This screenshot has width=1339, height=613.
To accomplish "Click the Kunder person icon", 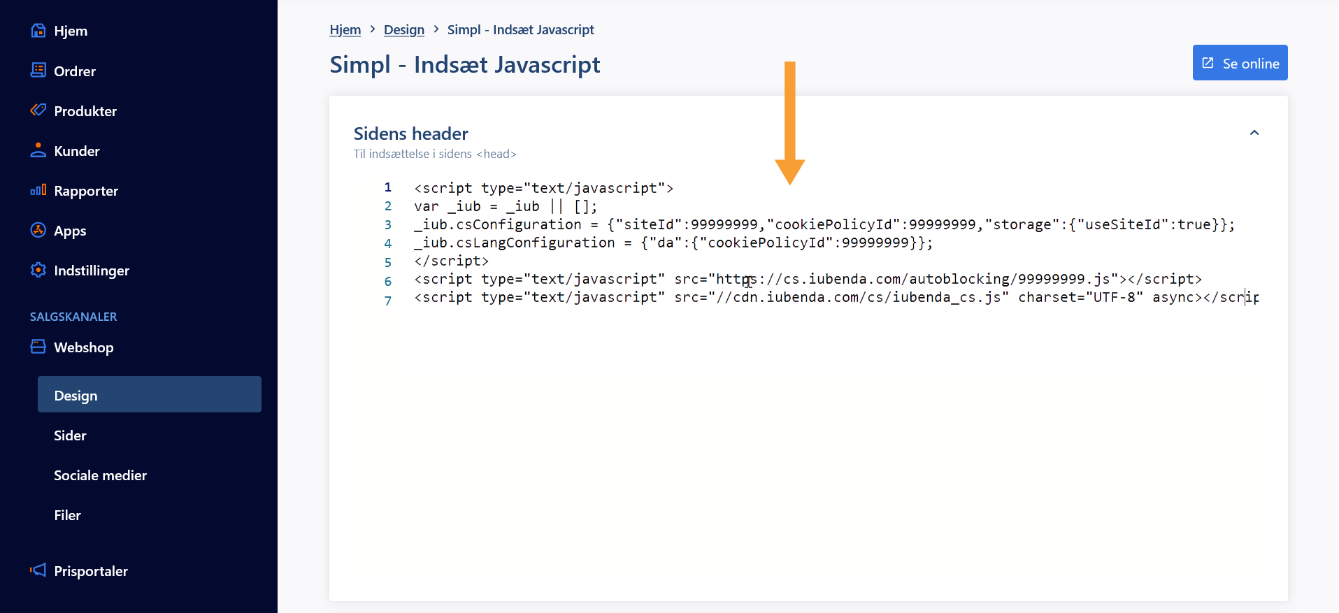I will pos(38,150).
